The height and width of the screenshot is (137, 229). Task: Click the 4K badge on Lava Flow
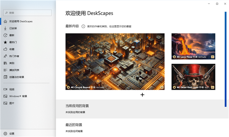[213, 57]
